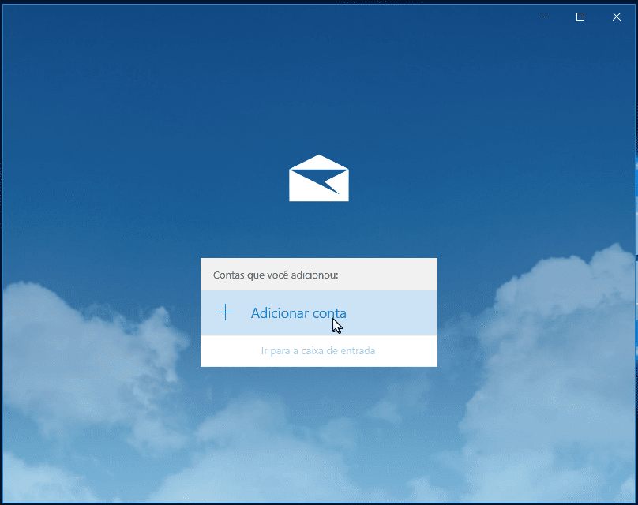Minimize the Mail window
The image size is (638, 505).
(x=544, y=17)
